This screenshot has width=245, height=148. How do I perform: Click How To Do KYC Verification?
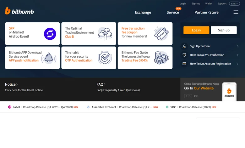207,55
